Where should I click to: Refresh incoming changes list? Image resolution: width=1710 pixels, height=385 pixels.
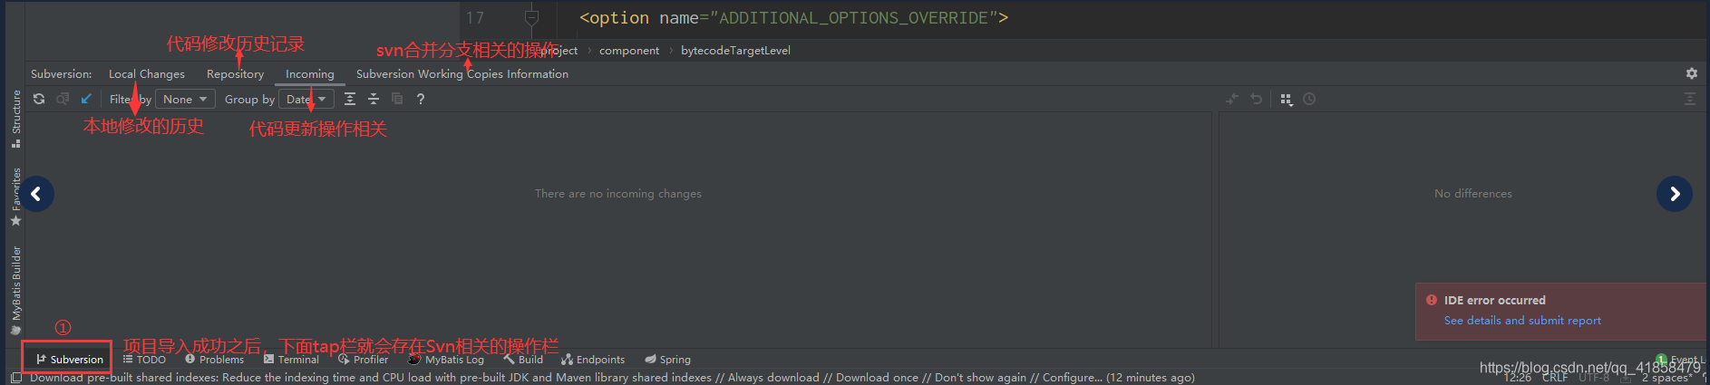(39, 99)
